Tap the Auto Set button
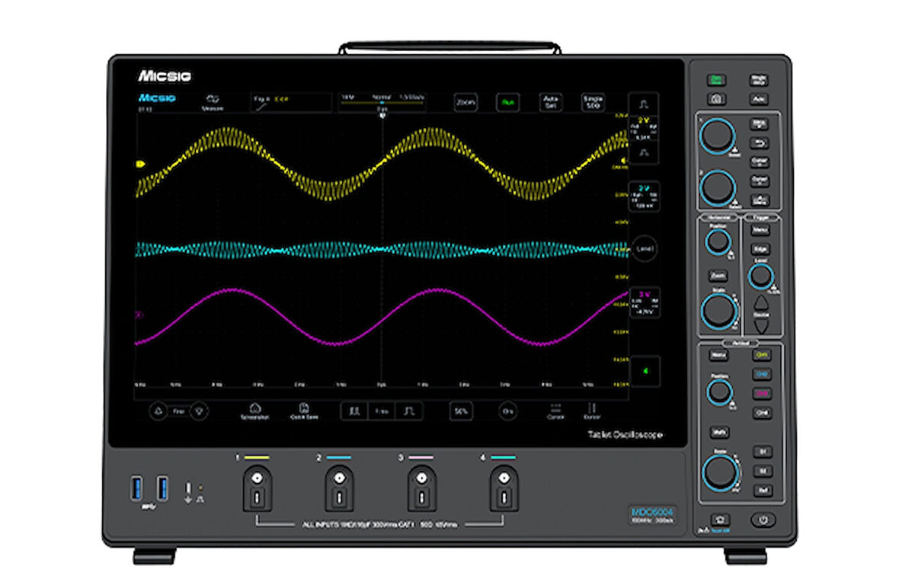The height and width of the screenshot is (569, 899). (x=550, y=103)
